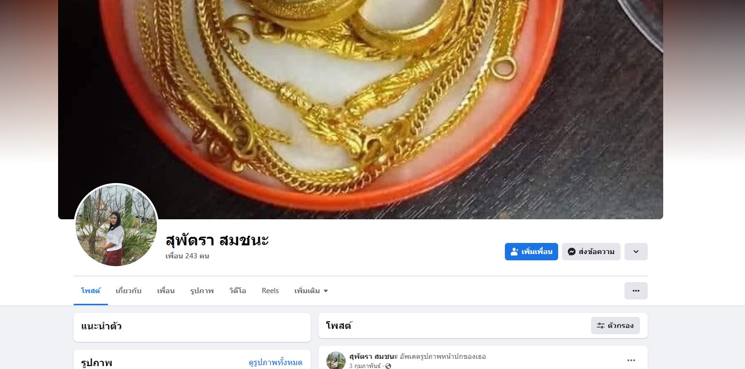745x369 pixels.
Task: Switch to the โพสต์ tab
Action: 91,291
